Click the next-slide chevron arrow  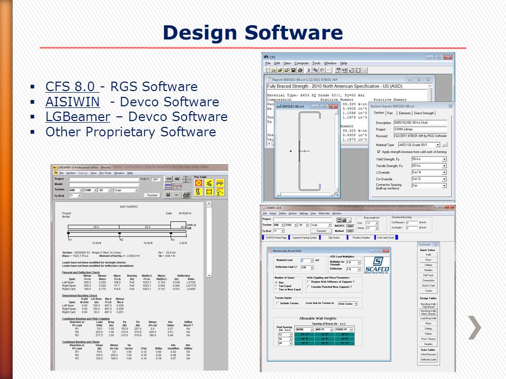pos(475,327)
